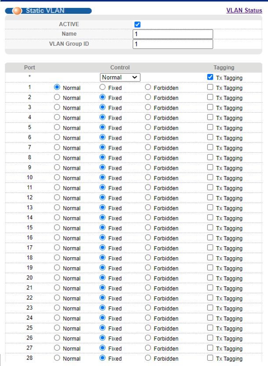268x366 pixels.
Task: Select the Fixed radio for port 6
Action: (102, 137)
